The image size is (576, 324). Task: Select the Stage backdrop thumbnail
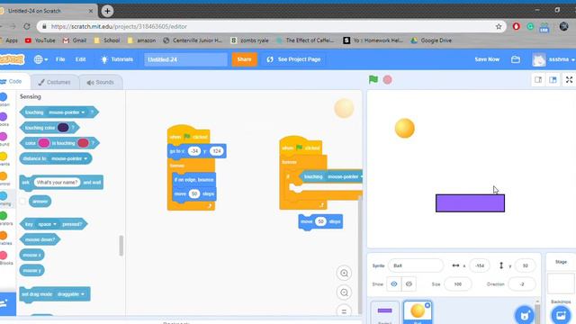(x=561, y=283)
